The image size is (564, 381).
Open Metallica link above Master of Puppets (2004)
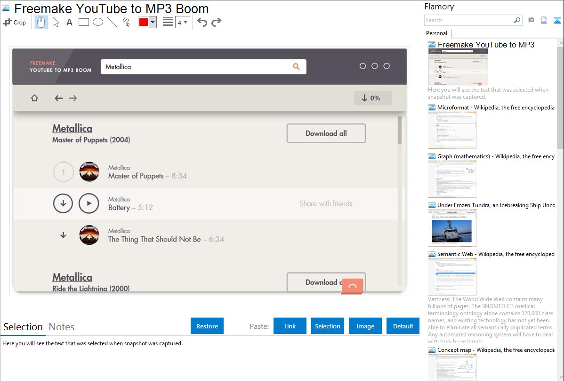click(x=73, y=128)
